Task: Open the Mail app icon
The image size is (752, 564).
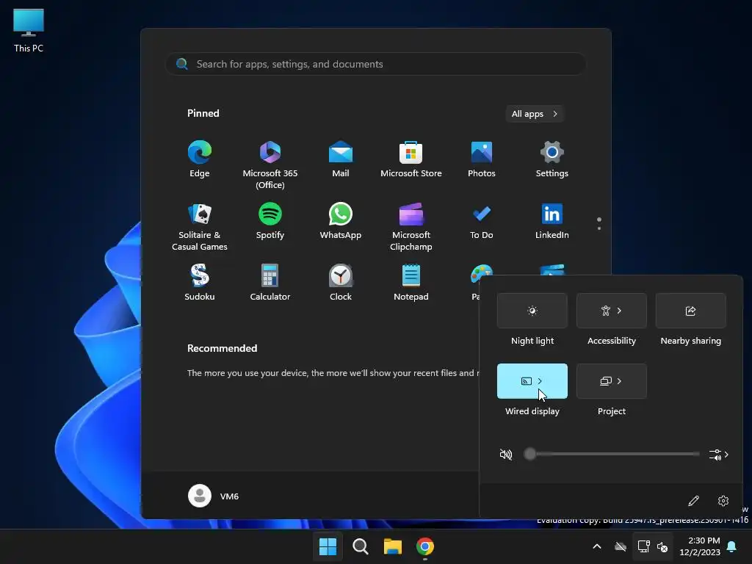Action: coord(341,159)
